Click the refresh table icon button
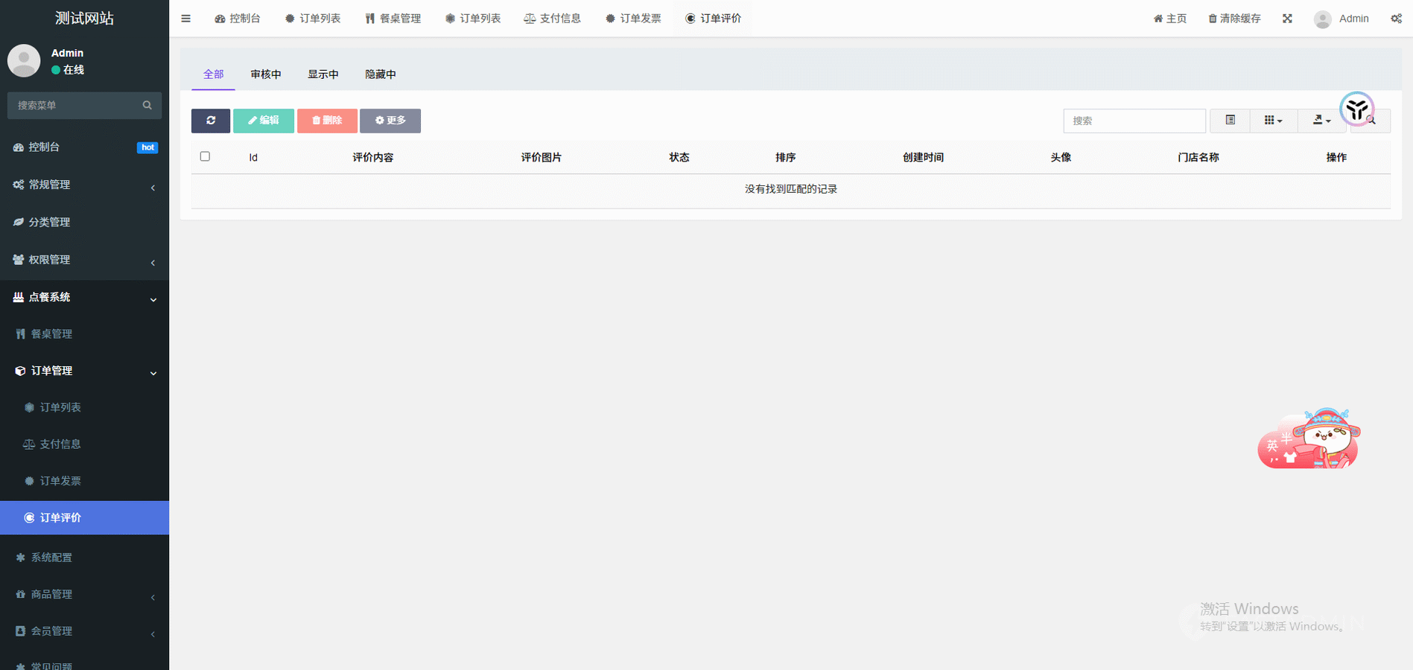Viewport: 1413px width, 670px height. (x=211, y=121)
